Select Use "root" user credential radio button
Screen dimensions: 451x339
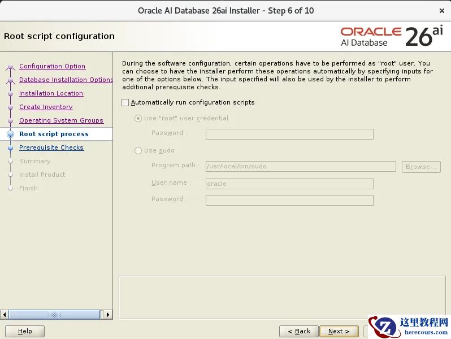pyautogui.click(x=138, y=118)
